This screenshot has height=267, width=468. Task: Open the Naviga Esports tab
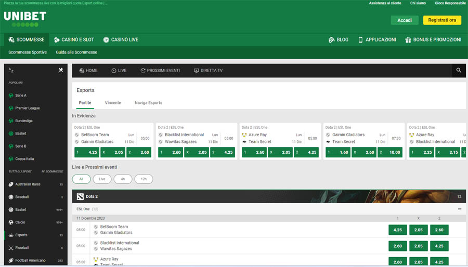[x=148, y=103]
